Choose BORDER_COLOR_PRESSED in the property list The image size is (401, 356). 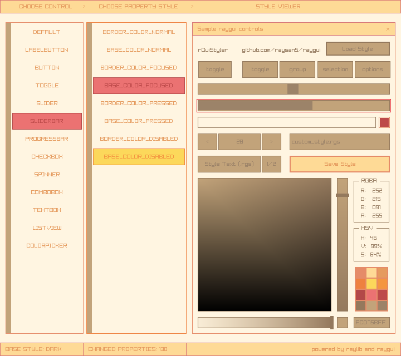(x=139, y=103)
